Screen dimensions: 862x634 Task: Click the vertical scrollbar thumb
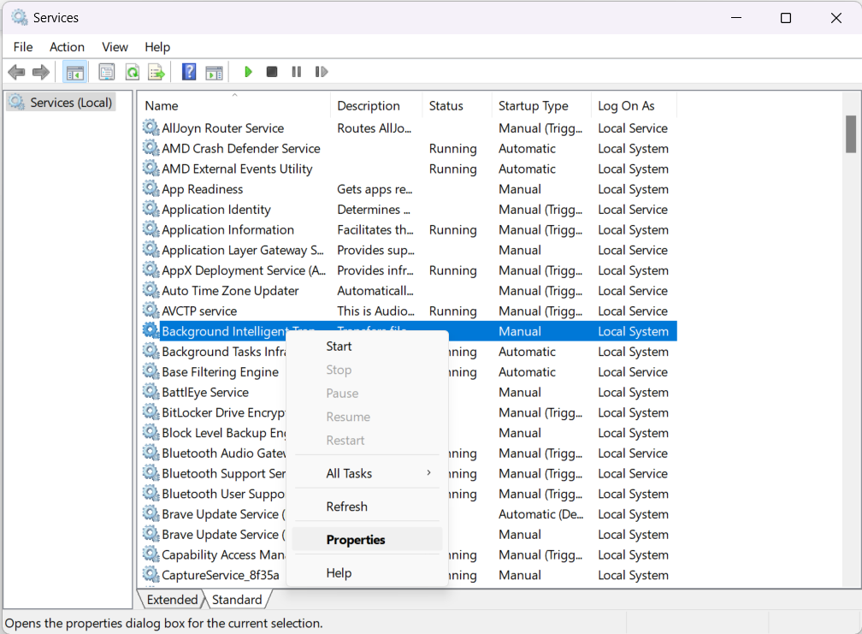tap(851, 133)
